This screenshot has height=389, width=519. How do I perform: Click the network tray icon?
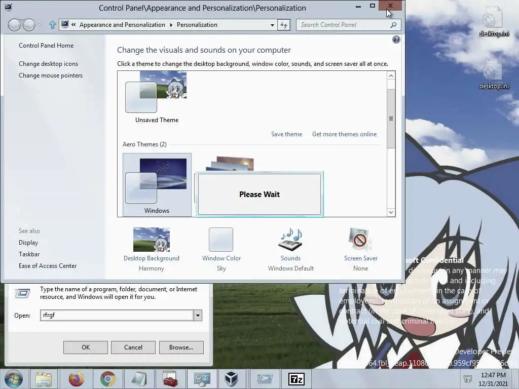468,379
